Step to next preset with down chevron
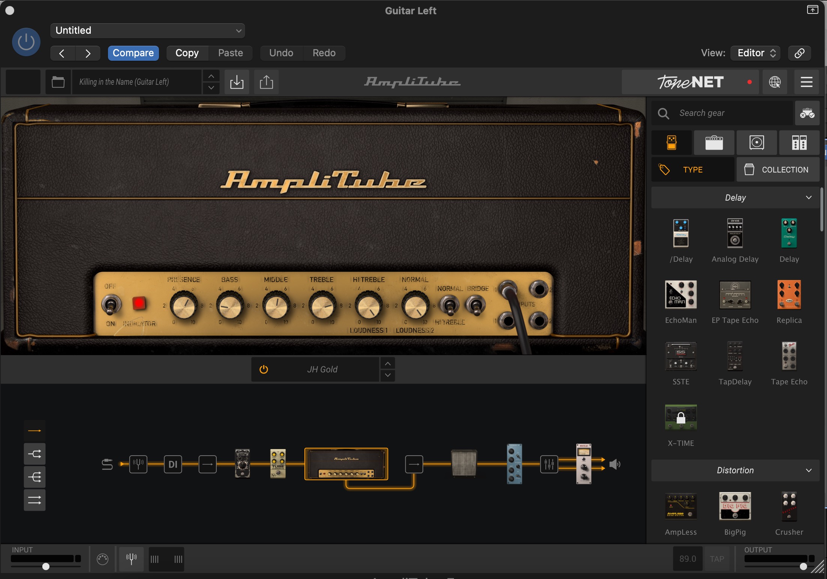Screen dimensions: 827x579 point(211,88)
